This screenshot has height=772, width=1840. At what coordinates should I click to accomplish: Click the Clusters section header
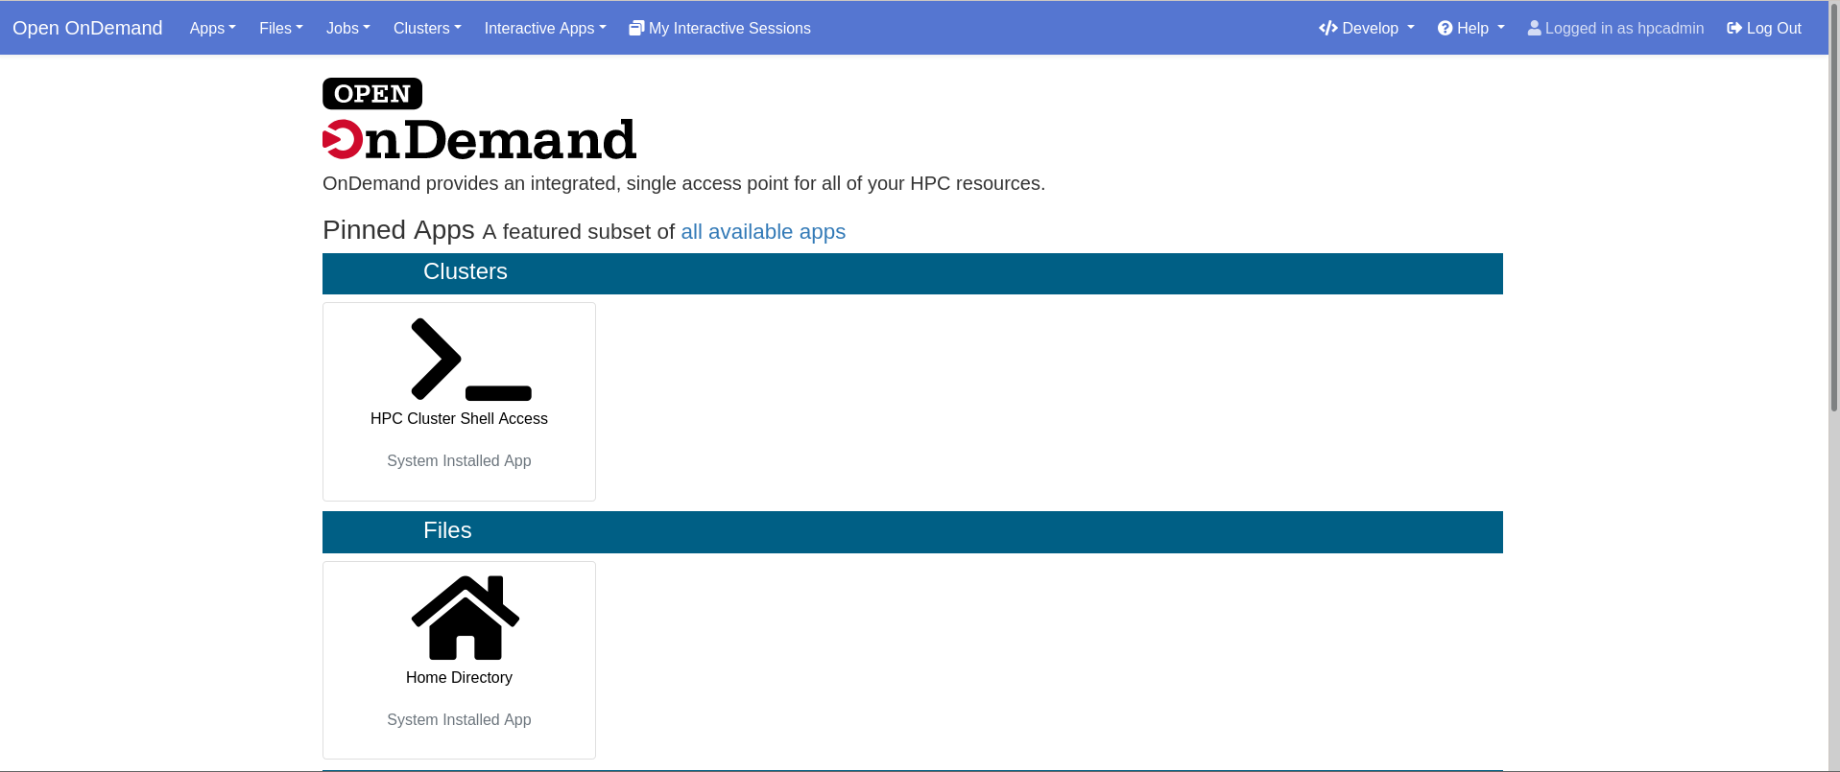913,273
